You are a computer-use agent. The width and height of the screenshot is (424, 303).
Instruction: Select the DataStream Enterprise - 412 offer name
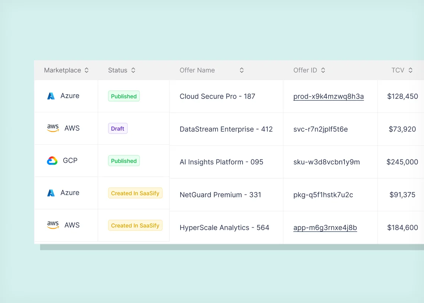coord(226,129)
